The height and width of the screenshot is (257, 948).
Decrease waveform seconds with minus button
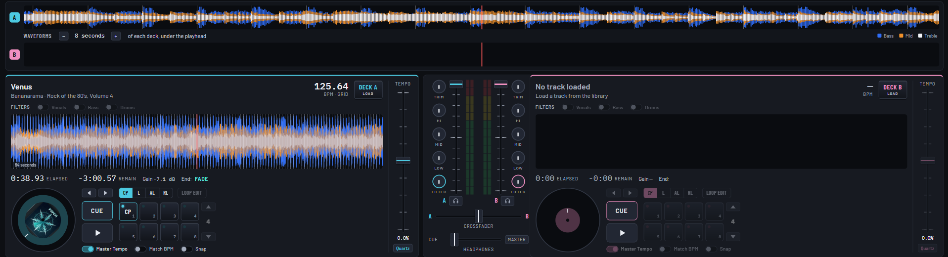63,36
